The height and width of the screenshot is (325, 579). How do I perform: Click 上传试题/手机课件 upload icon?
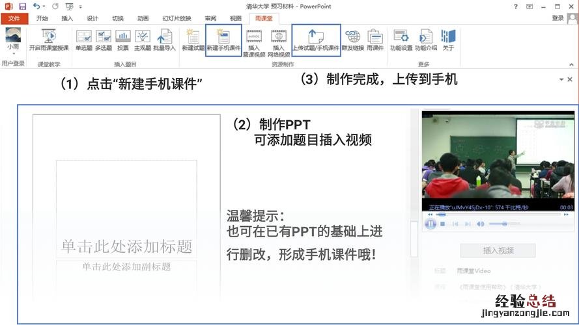point(315,39)
